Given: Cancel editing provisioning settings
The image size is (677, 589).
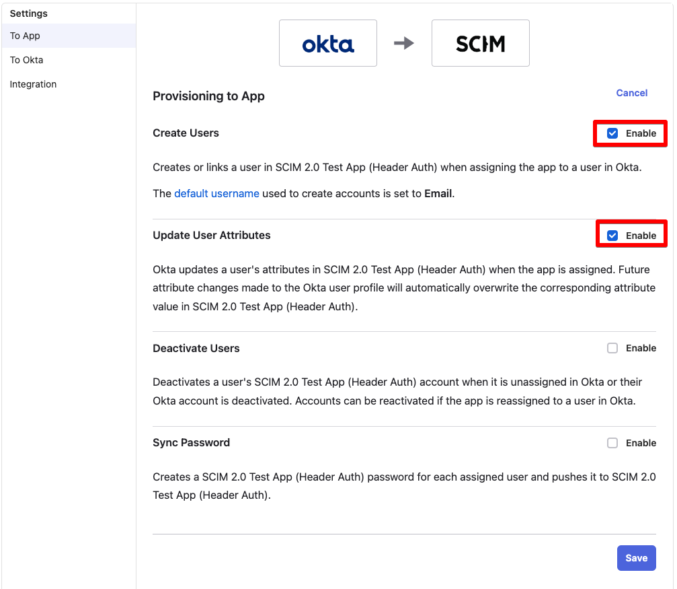Looking at the screenshot, I should [631, 93].
